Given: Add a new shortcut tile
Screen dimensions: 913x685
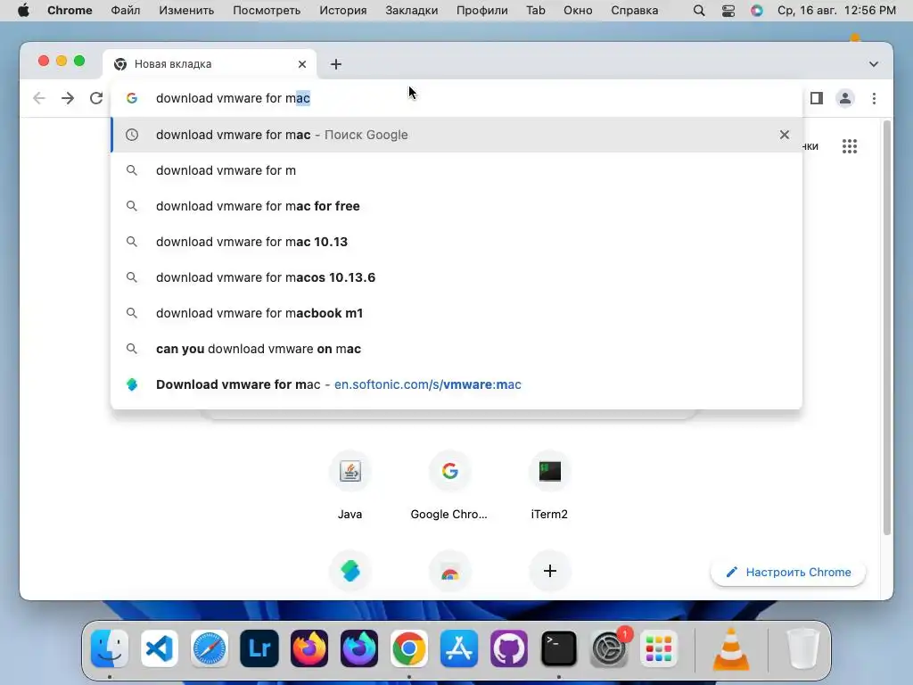Looking at the screenshot, I should click(x=549, y=571).
